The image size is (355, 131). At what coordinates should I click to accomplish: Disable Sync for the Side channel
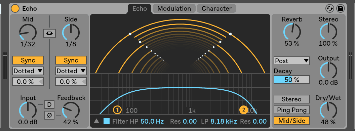(71, 60)
